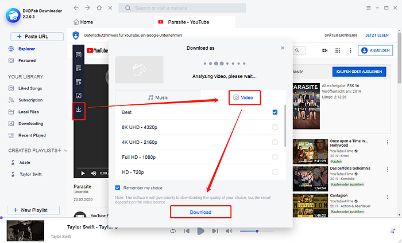402x243 pixels.
Task: Check the Full HD - 1080p option
Action: pos(275,157)
